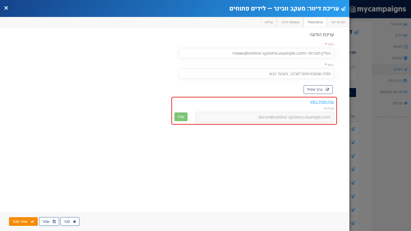This screenshot has height=231, width=411.
Task: Open הגדרות settings gear in the sidebar
Action: [x=400, y=103]
